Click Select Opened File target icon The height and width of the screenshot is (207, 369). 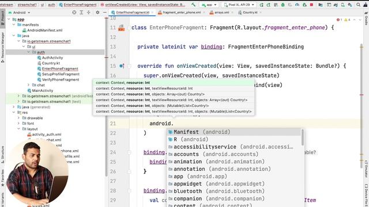coord(74,13)
